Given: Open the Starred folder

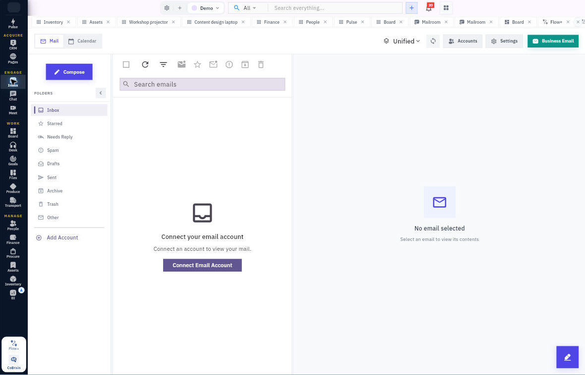Looking at the screenshot, I should point(69,123).
